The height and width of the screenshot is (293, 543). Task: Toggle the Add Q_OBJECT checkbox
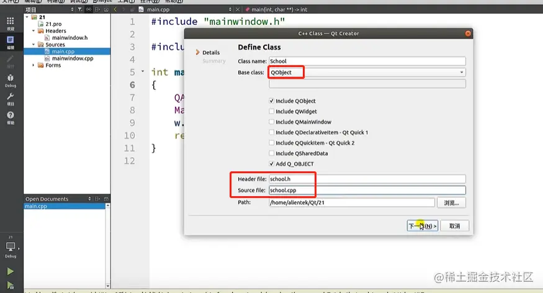(272, 163)
